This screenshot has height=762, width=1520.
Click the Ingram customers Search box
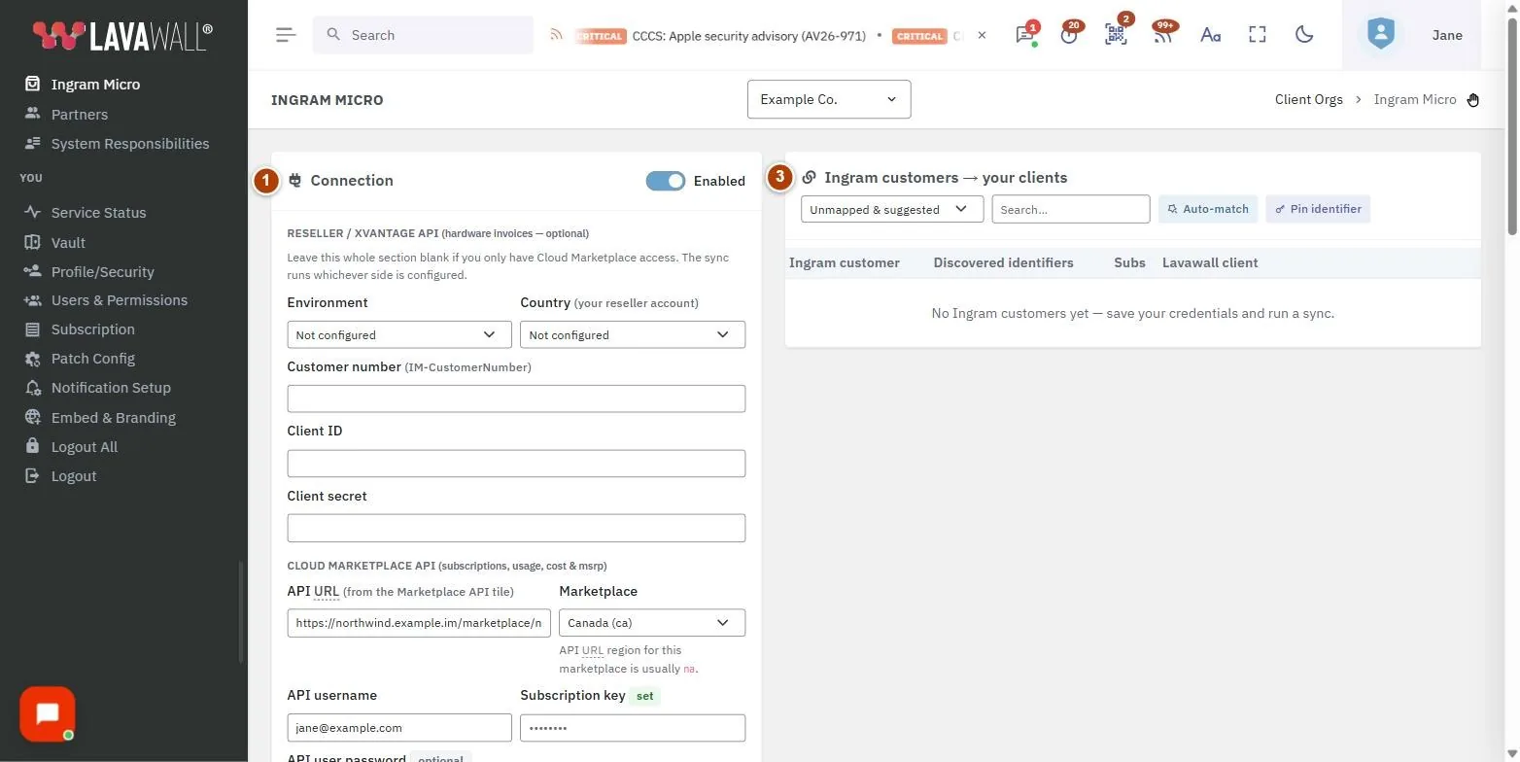coord(1071,209)
